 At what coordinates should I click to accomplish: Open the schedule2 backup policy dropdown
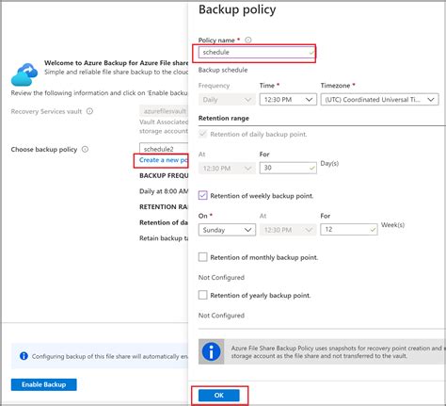pos(164,149)
